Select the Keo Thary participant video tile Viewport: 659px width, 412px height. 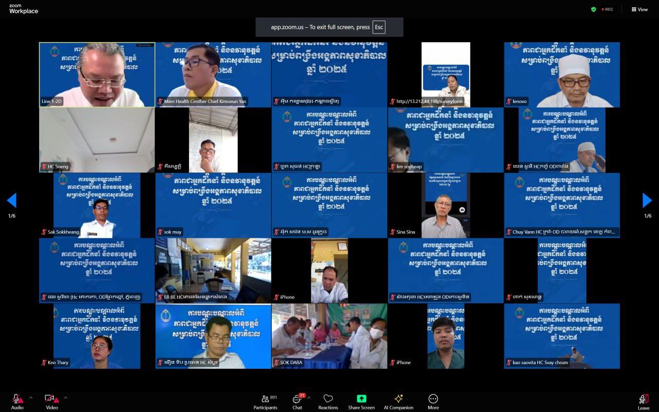[x=97, y=336]
